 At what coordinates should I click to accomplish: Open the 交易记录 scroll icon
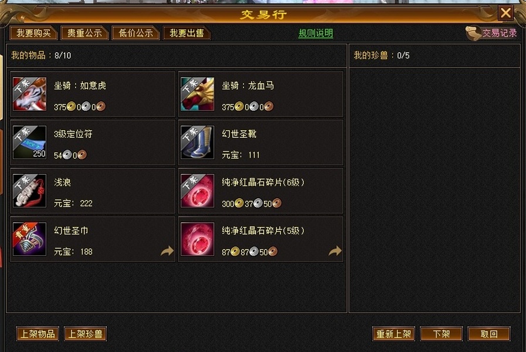(473, 33)
